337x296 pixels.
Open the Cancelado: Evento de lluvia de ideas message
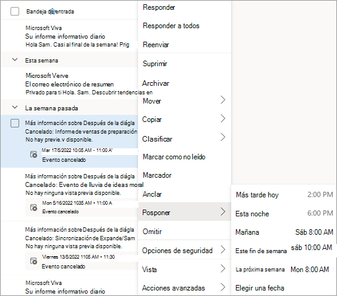point(69,194)
